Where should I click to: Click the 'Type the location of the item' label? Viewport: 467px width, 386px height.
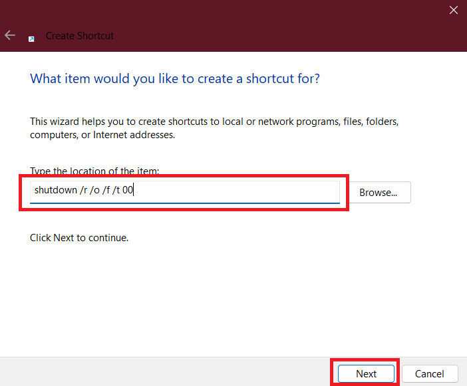click(x=94, y=171)
